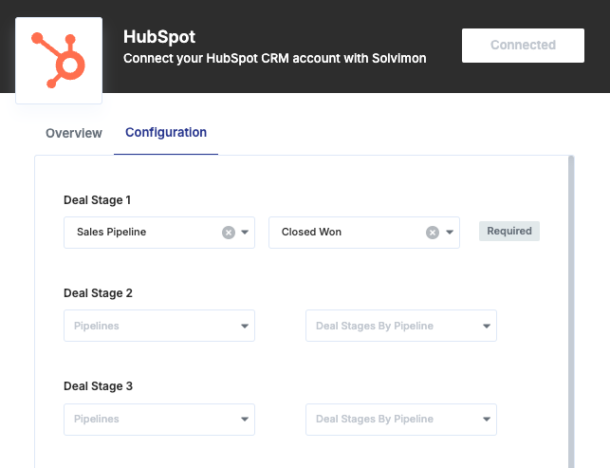Expand the Closed Won dropdown arrow
Image resolution: width=610 pixels, height=468 pixels.
(x=450, y=232)
